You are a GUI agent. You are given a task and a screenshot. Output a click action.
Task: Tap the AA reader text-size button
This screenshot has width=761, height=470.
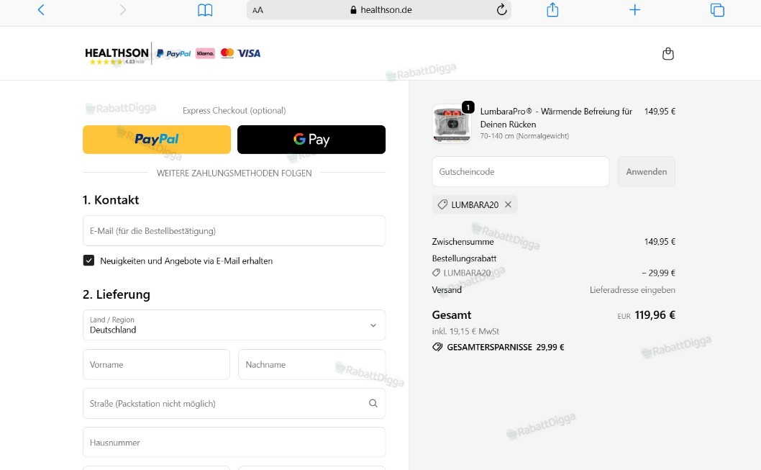[x=258, y=10]
